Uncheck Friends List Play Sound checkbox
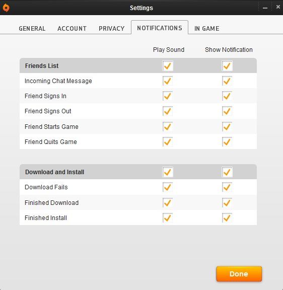The width and height of the screenshot is (283, 290). [x=168, y=65]
